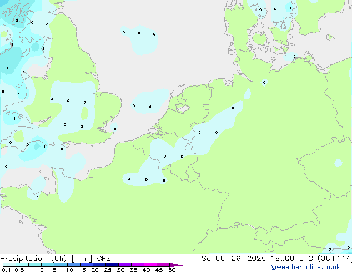The height and width of the screenshot is (272, 352).
Task: Click the 0.5 mm legend swatch
Action: coord(22,265)
